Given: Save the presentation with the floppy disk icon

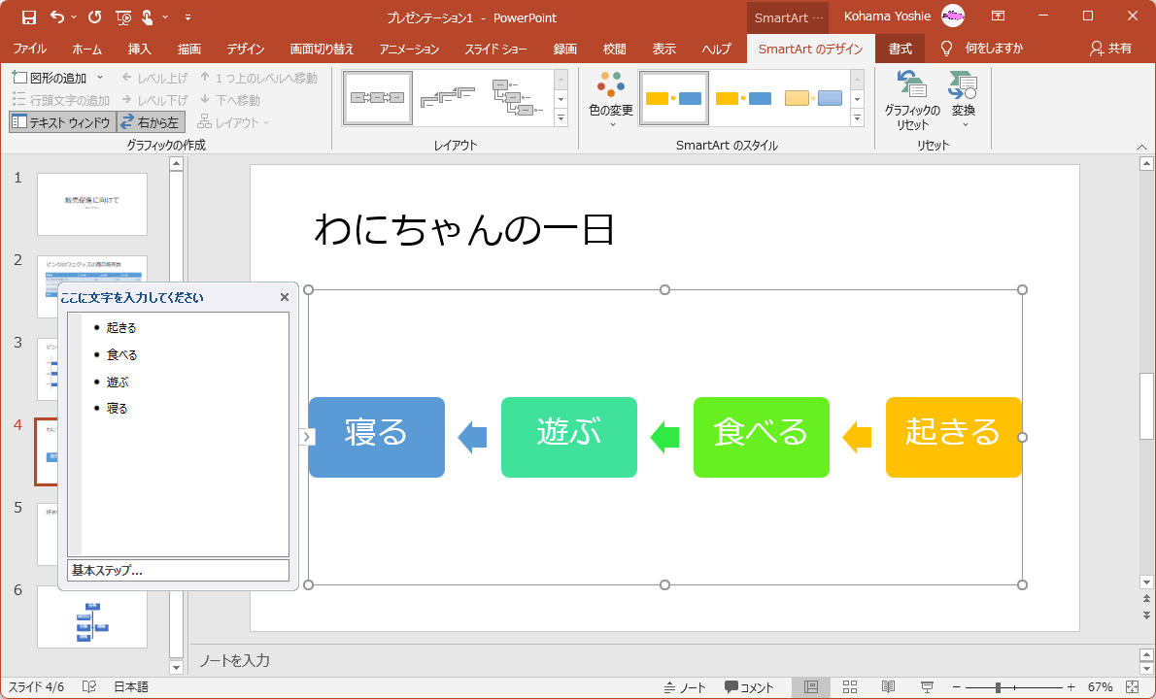Looking at the screenshot, I should pyautogui.click(x=29, y=17).
